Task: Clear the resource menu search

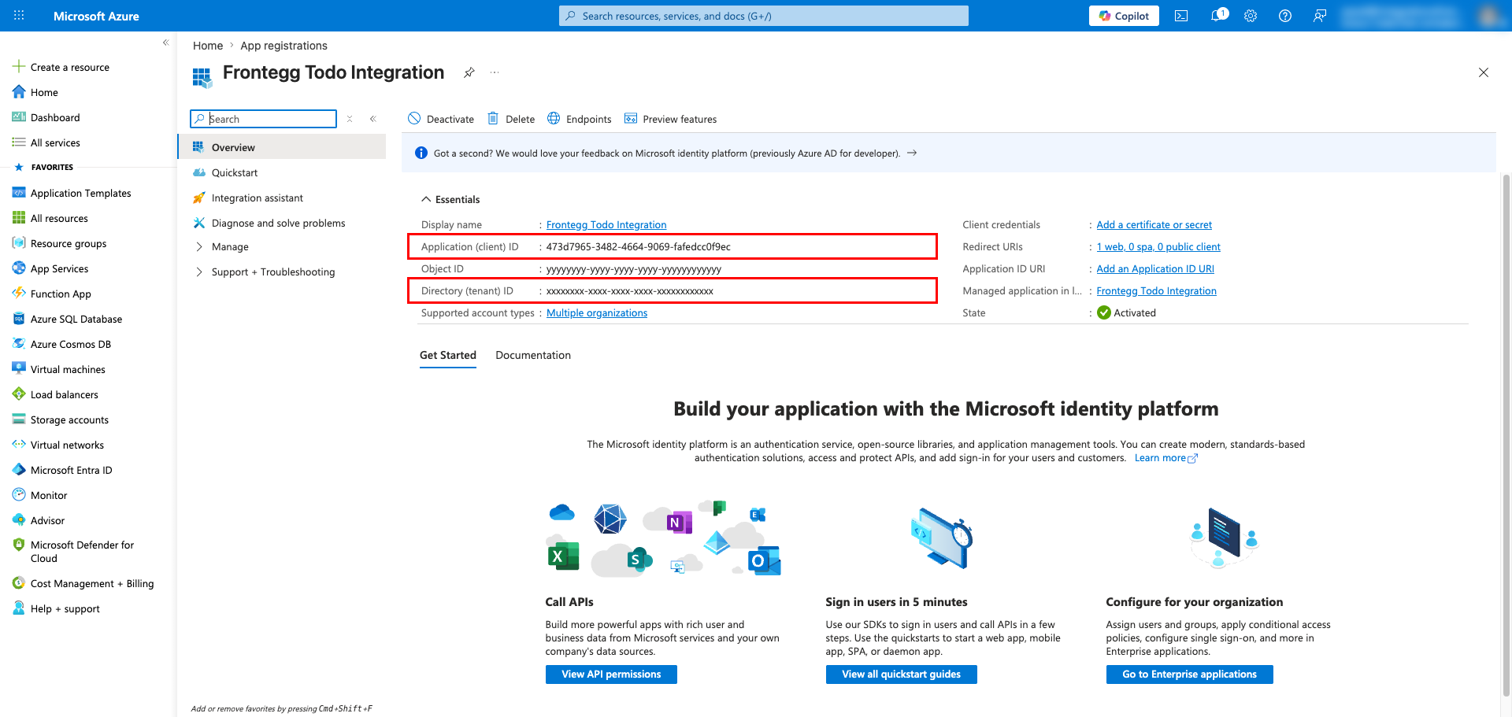Action: coord(350,119)
